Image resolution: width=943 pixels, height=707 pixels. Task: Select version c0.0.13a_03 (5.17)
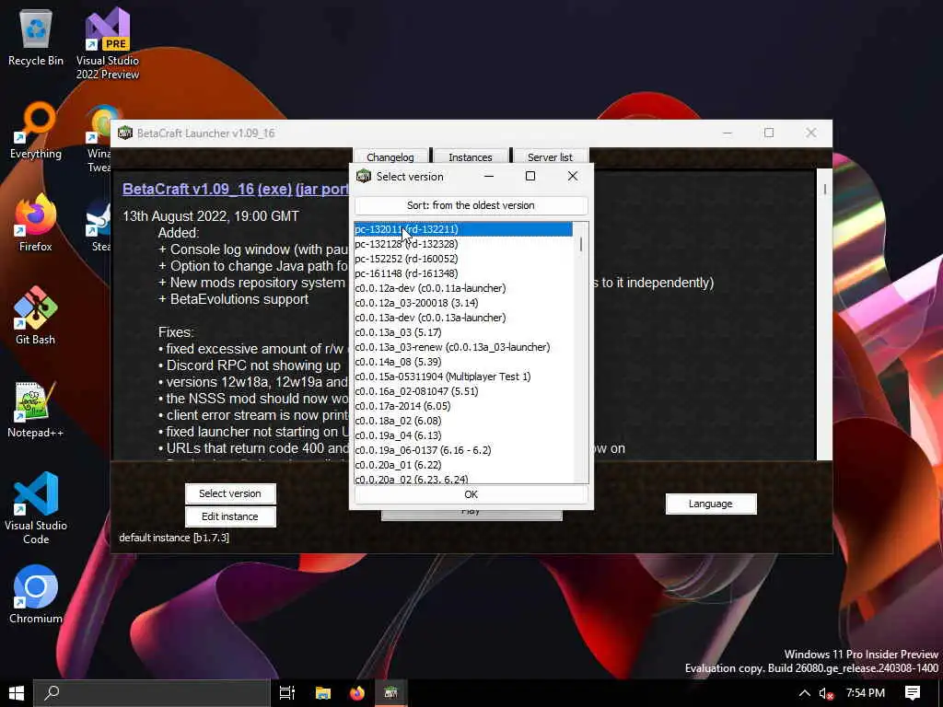pos(463,332)
